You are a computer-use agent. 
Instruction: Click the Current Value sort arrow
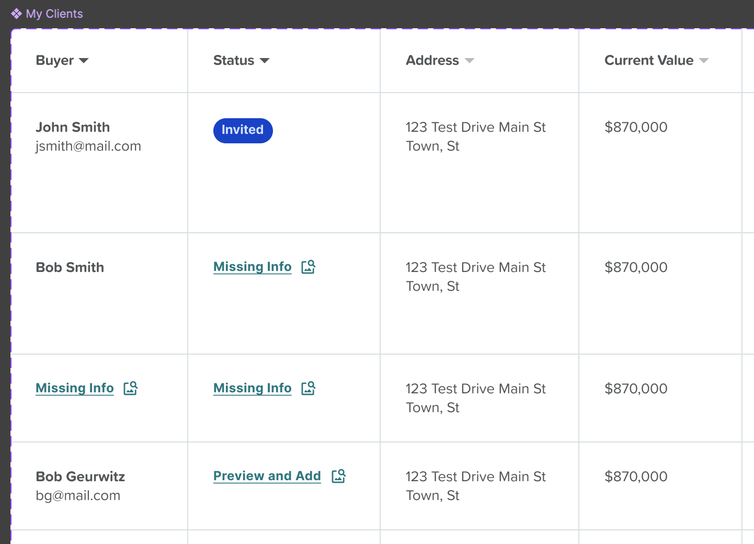point(704,61)
